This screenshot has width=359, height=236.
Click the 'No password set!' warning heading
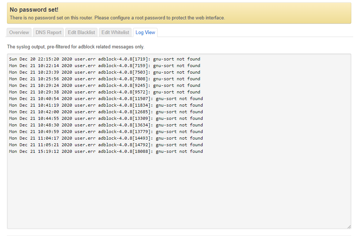click(34, 10)
